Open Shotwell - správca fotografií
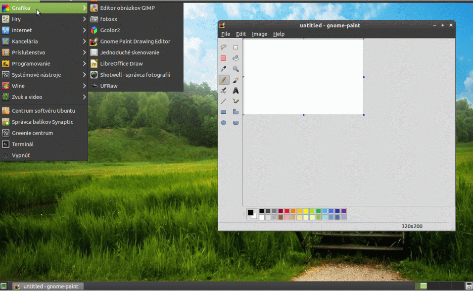The height and width of the screenshot is (291, 473). point(136,75)
